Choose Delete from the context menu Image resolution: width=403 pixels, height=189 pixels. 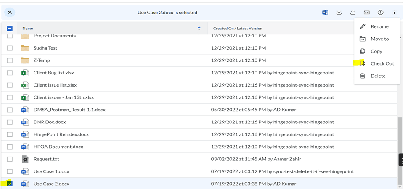[377, 76]
